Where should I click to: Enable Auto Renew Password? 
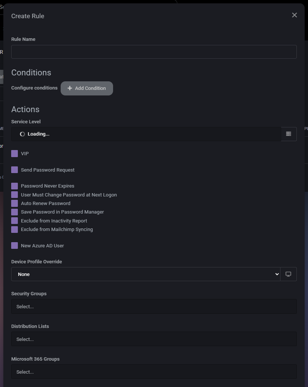(15, 203)
